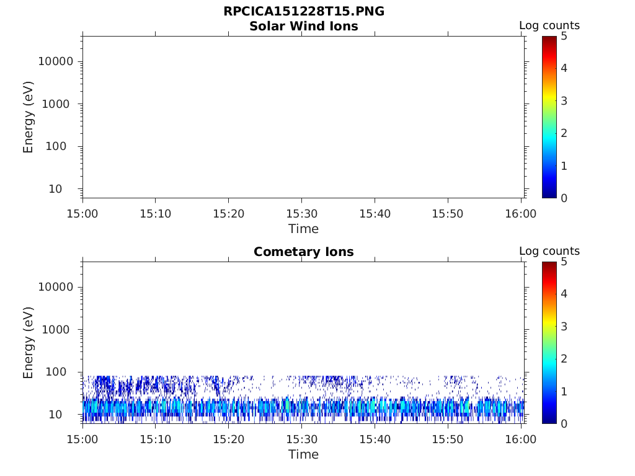Viewport: 635px width, 476px height.
Task: Click the 16:00 tick label on the top plot
Action: [521, 214]
